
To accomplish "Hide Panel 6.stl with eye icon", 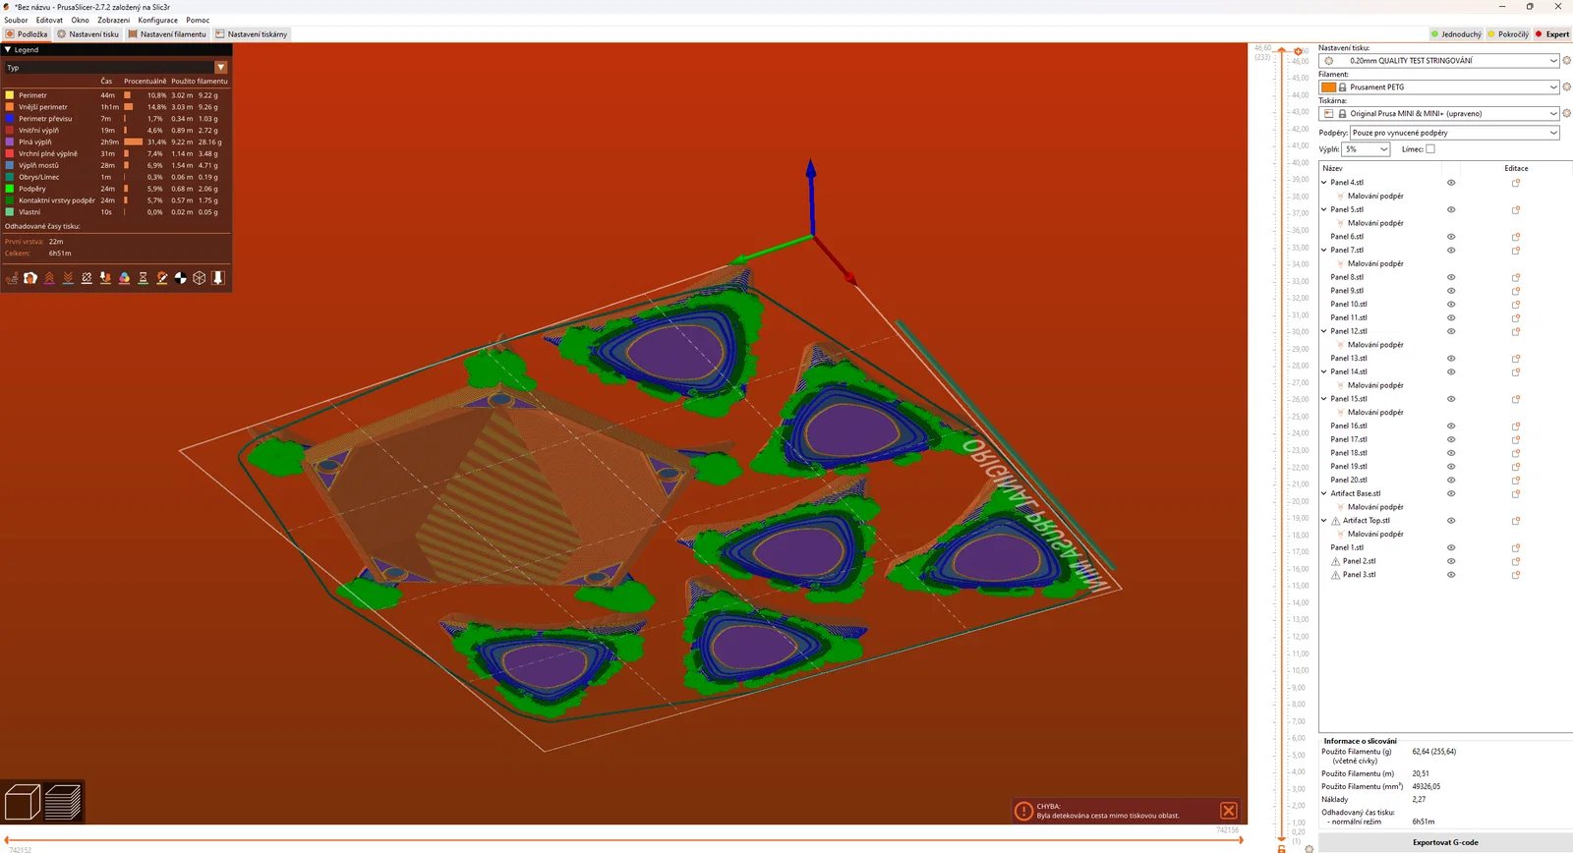I will coord(1451,237).
